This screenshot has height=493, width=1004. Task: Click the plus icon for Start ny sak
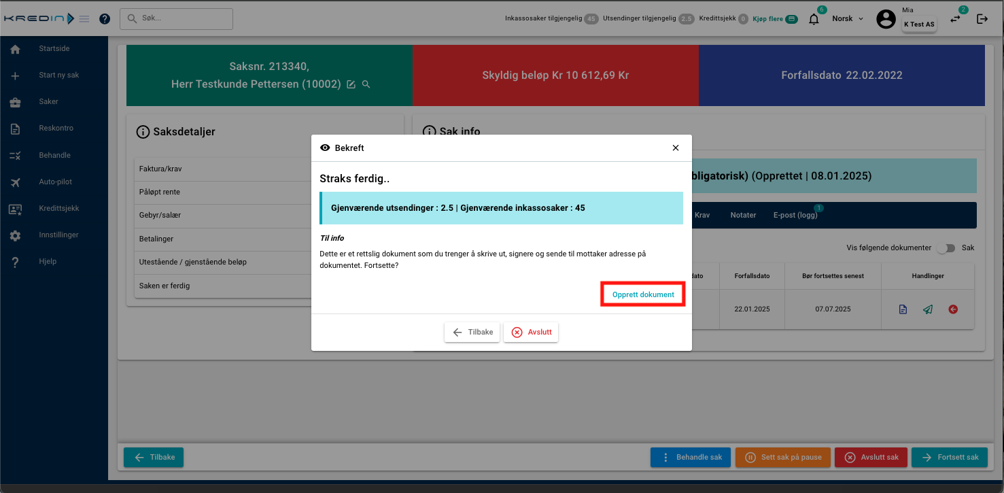pyautogui.click(x=15, y=75)
